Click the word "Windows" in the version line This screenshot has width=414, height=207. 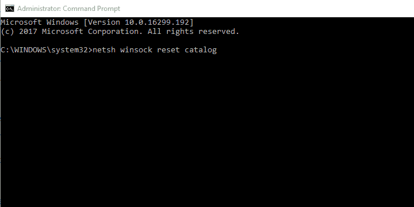(62, 22)
